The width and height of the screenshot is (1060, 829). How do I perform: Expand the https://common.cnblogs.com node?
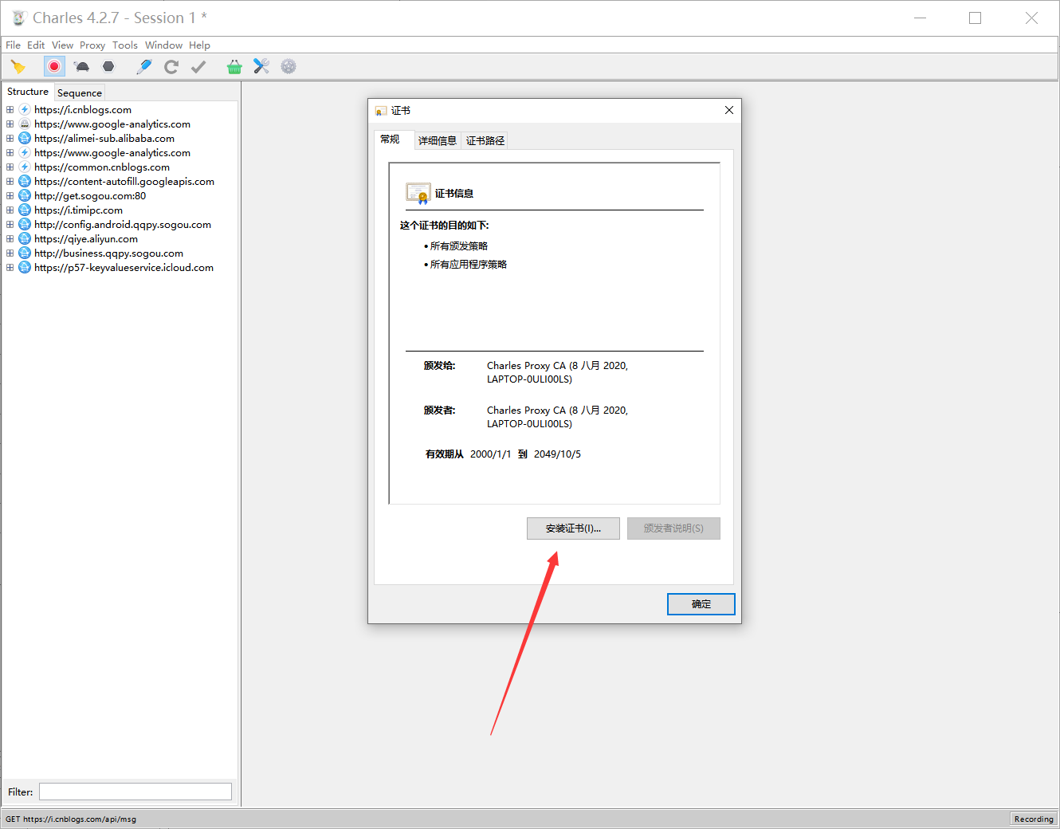pyautogui.click(x=10, y=167)
